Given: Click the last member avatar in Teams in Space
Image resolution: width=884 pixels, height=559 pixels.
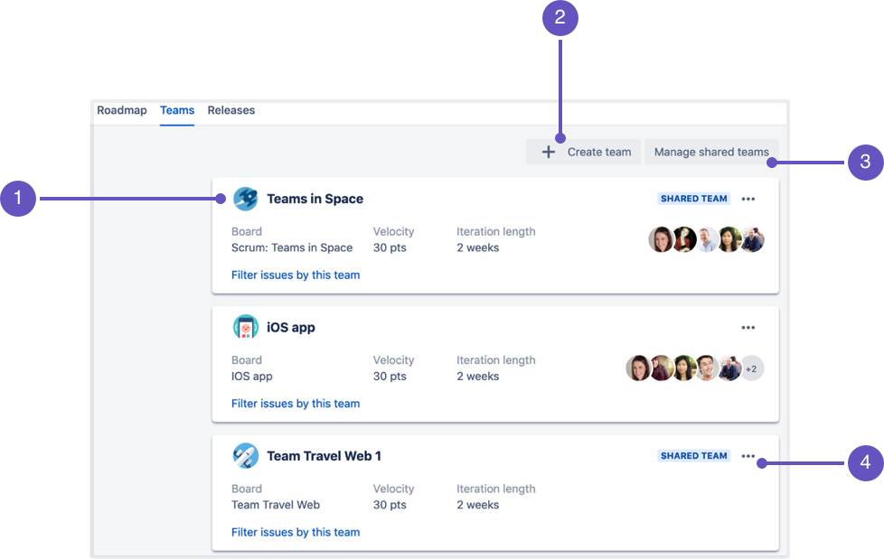Looking at the screenshot, I should pyautogui.click(x=753, y=239).
